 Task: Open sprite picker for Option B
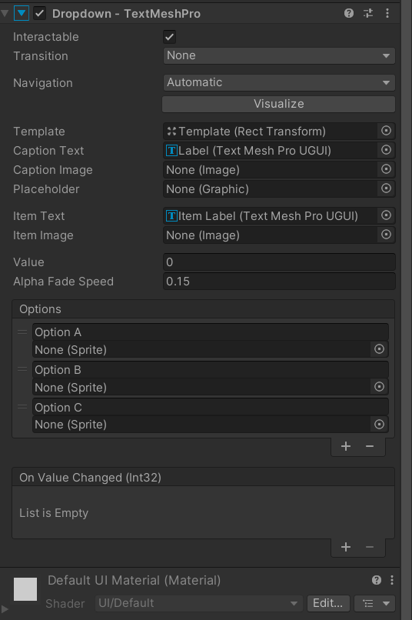[x=379, y=387]
